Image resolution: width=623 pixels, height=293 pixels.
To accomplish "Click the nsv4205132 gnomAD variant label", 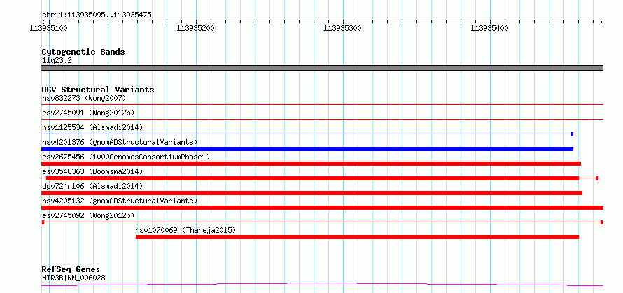I will click(120, 201).
